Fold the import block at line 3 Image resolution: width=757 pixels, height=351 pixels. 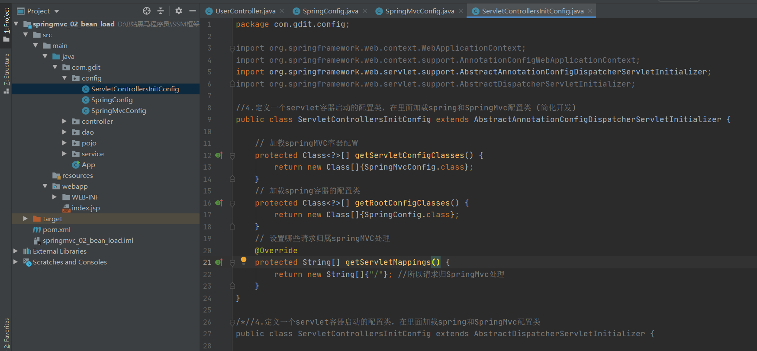point(232,48)
